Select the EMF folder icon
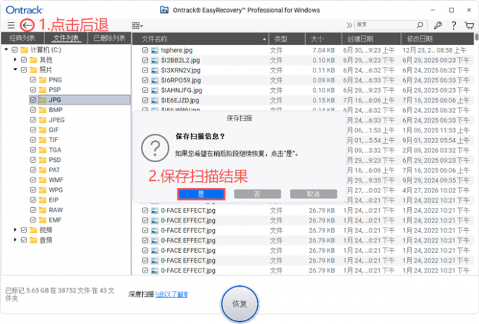 (x=42, y=220)
